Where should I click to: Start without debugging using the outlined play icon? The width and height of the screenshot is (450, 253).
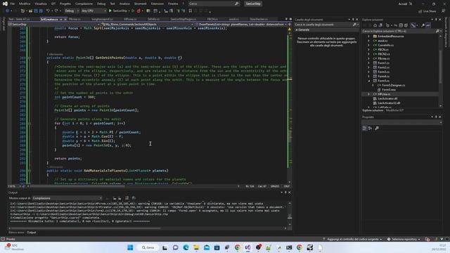(x=133, y=11)
